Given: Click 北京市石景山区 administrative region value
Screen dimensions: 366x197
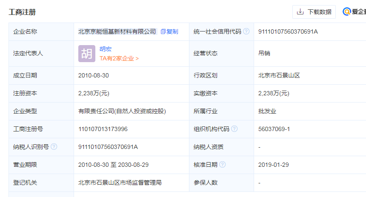Looking at the screenshot, I should pos(279,75).
